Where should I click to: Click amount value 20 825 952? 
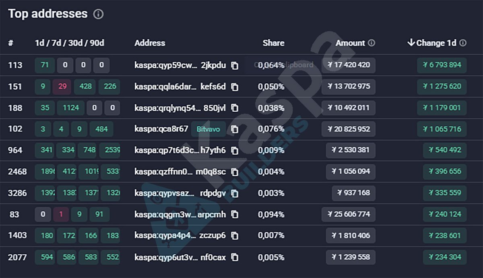point(349,129)
